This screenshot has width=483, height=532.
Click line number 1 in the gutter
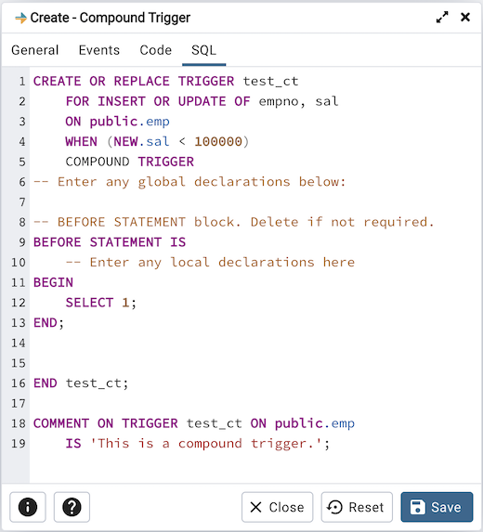pos(22,82)
